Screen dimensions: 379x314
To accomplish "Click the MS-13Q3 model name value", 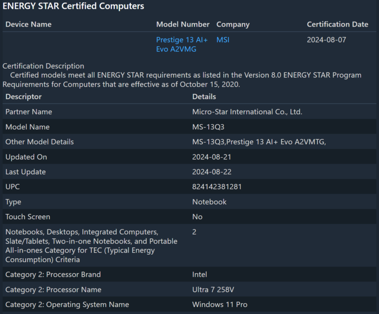I will pyautogui.click(x=208, y=127).
